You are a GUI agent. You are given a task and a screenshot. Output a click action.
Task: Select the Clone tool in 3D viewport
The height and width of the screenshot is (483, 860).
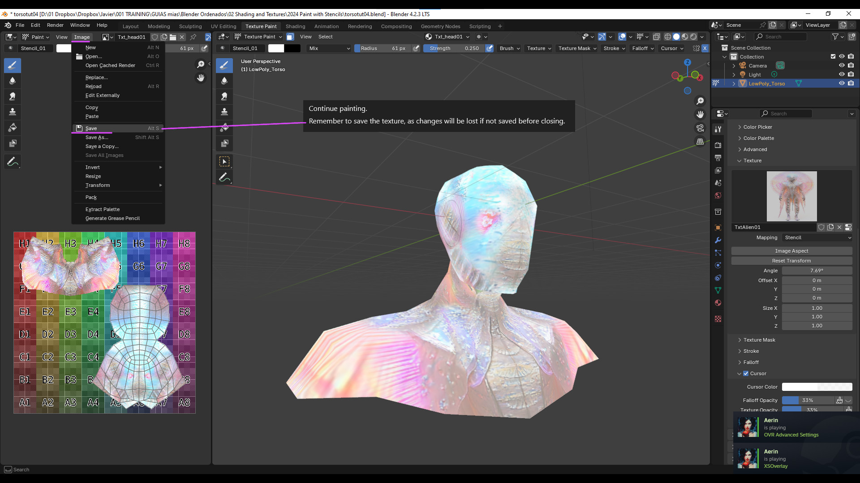click(224, 112)
